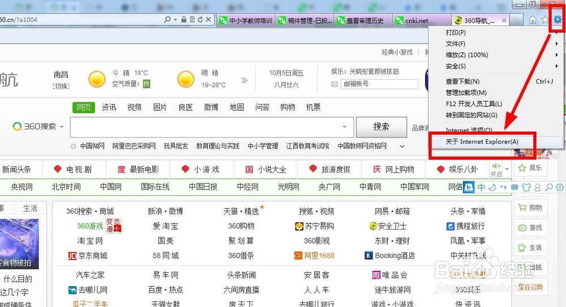Click IME user account icon
The height and width of the screenshot is (307, 566).
(x=538, y=187)
